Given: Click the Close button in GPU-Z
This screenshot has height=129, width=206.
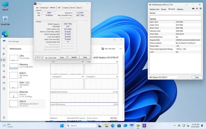Looking at the screenshot, I should point(197,77).
